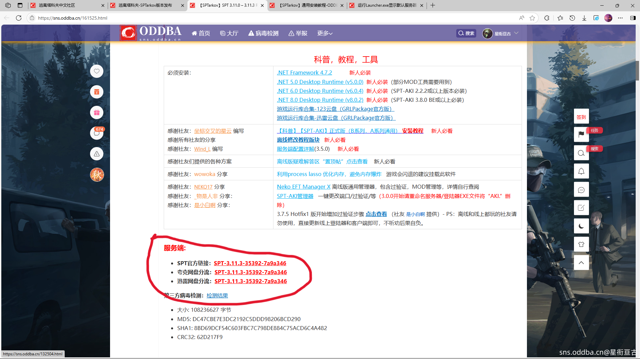Viewport: 640px width, 359px height.
Task: Click the 签到 check-in button
Action: pos(581,117)
